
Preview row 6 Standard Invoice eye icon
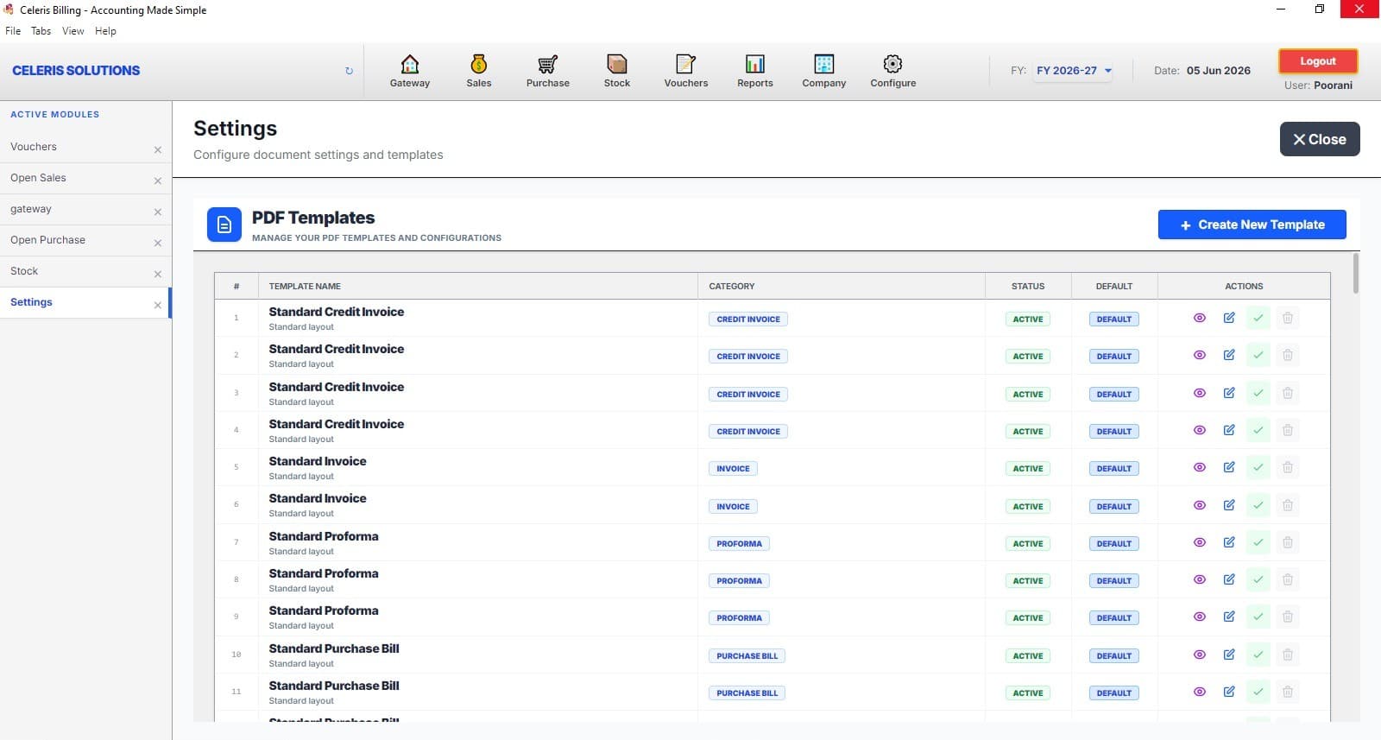pos(1200,505)
